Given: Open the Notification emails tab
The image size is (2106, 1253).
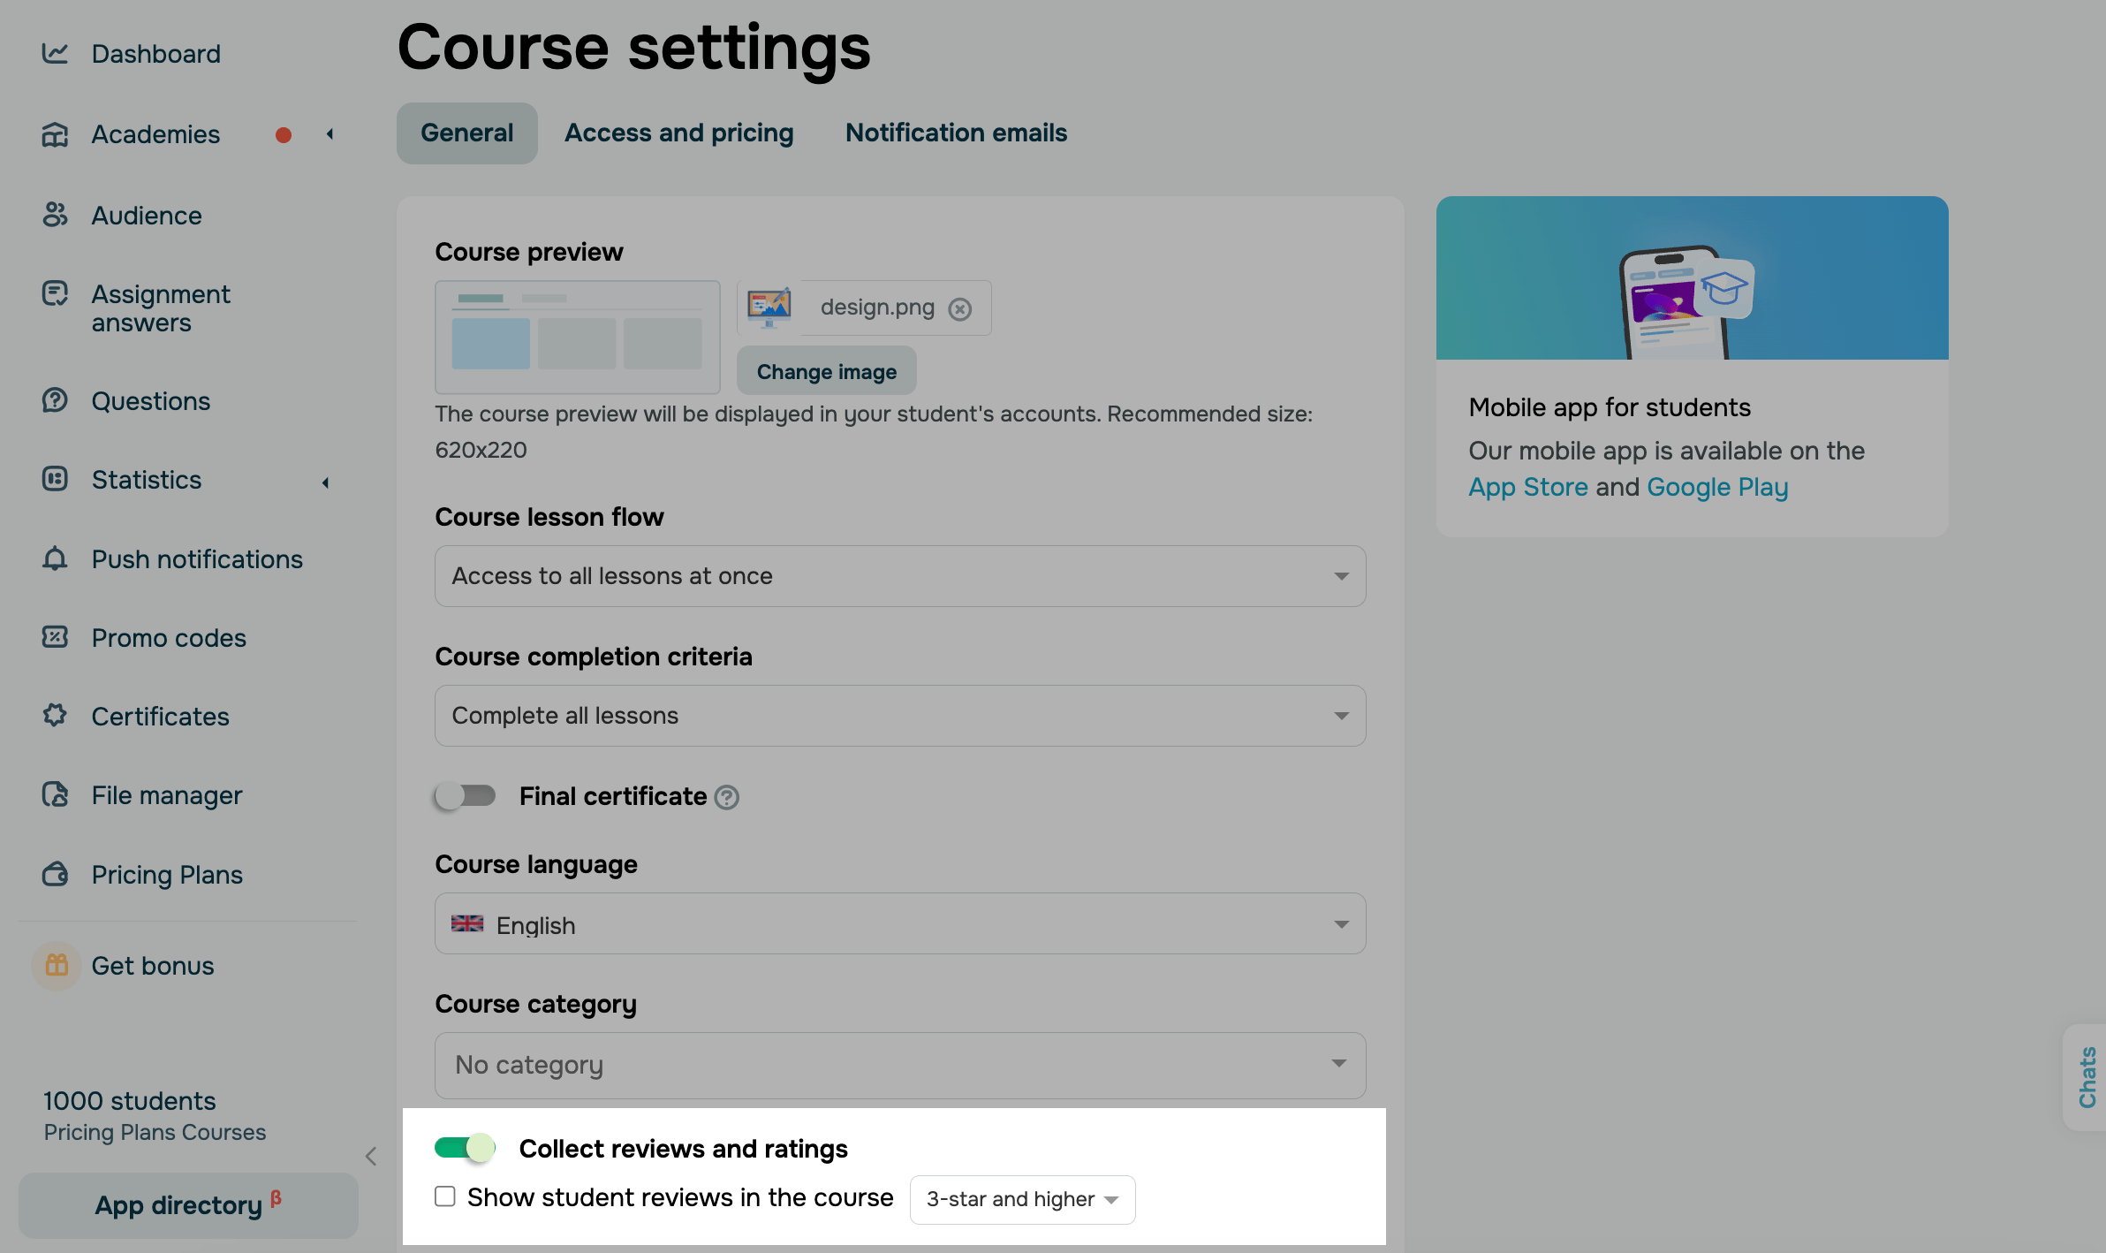Looking at the screenshot, I should 956,133.
